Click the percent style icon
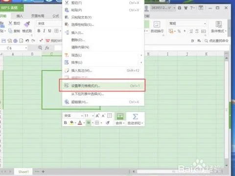 point(179,31)
